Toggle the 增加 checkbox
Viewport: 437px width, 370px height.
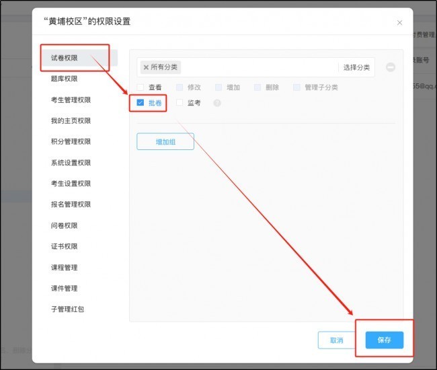(218, 87)
